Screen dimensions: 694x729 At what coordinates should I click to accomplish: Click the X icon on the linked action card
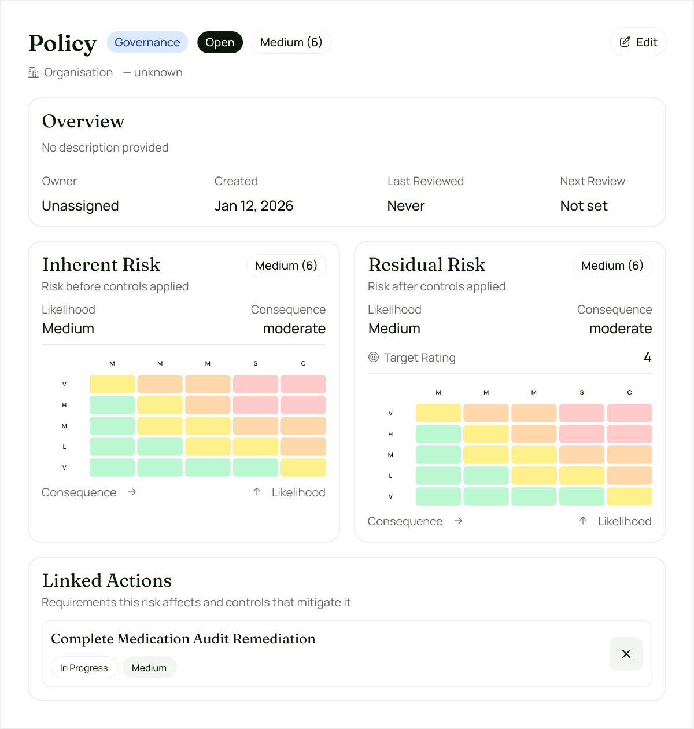626,654
